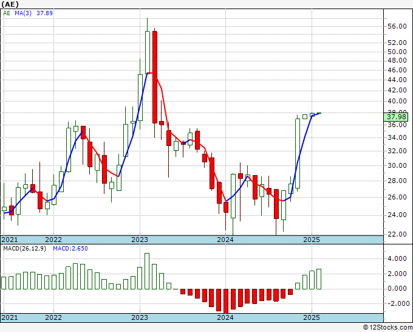Click the 56.00 price axis label
The height and width of the screenshot is (332, 413).
click(397, 26)
